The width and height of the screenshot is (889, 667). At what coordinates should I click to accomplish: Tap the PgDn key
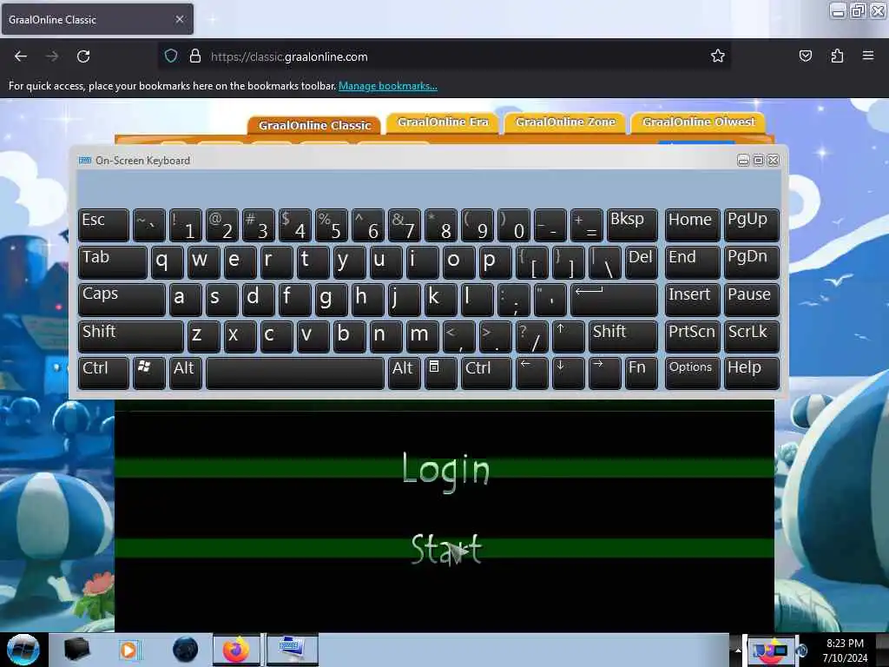point(751,262)
